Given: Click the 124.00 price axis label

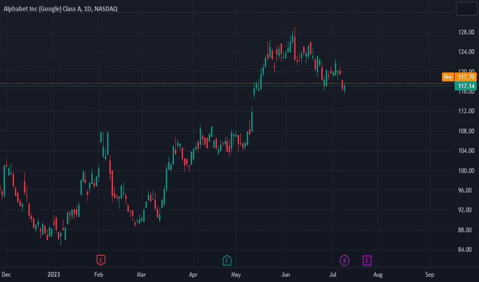Looking at the screenshot, I should pyautogui.click(x=466, y=52).
